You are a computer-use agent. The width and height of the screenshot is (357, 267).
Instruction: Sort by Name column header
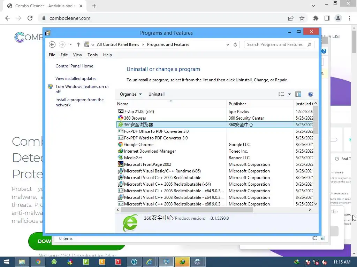coord(171,104)
